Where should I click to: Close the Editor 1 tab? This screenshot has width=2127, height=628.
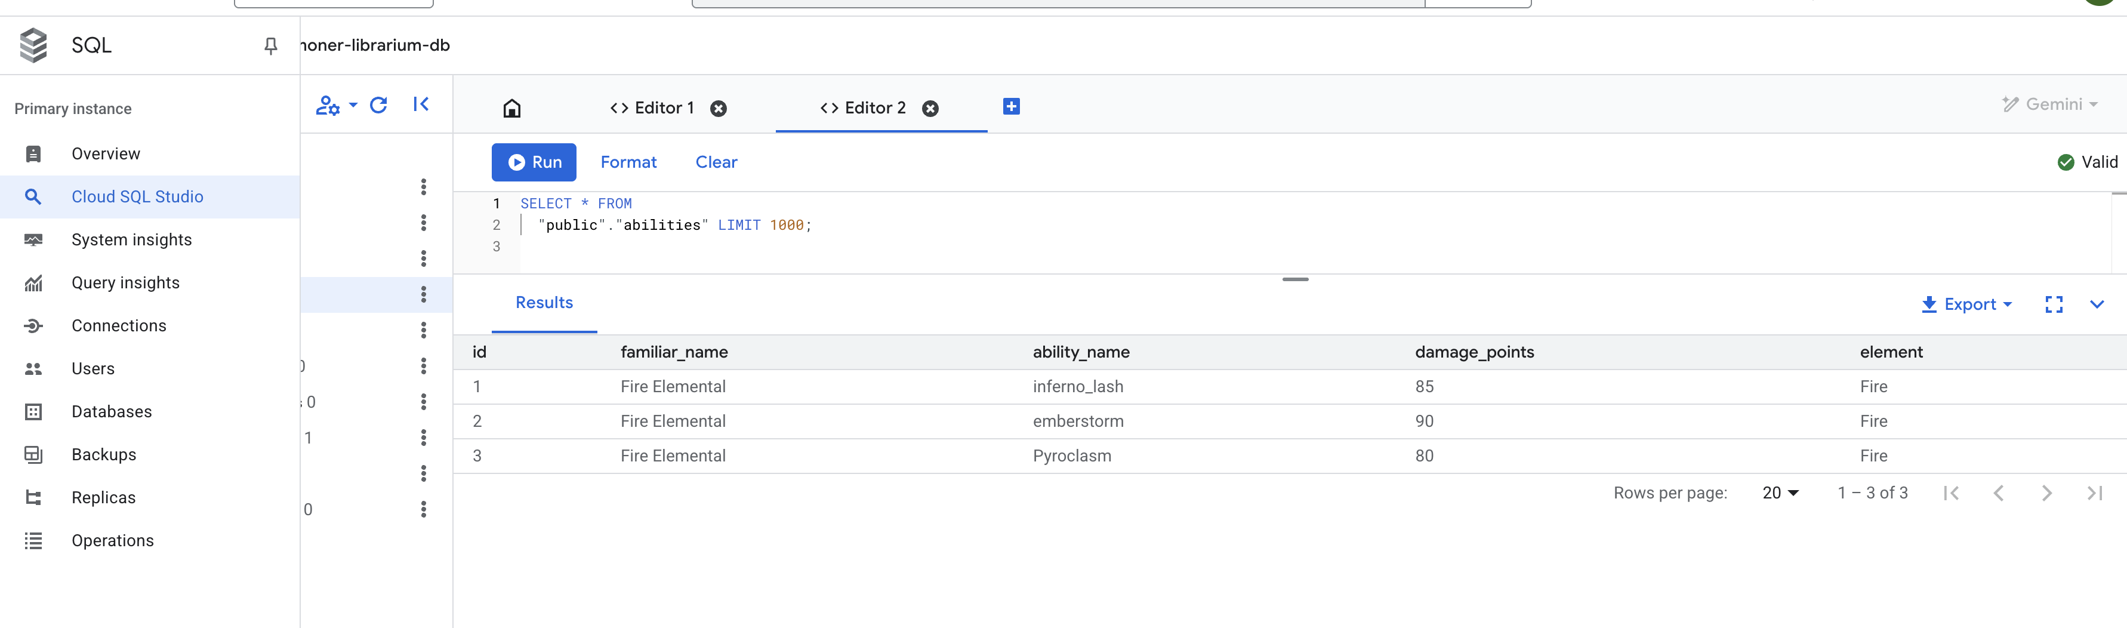[719, 109]
